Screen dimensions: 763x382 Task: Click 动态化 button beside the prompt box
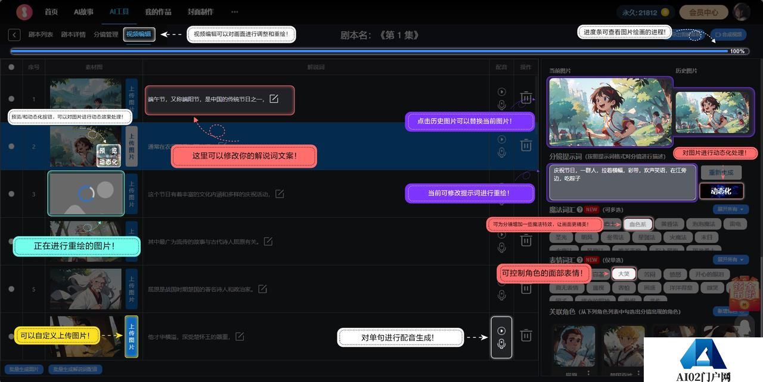coord(722,191)
